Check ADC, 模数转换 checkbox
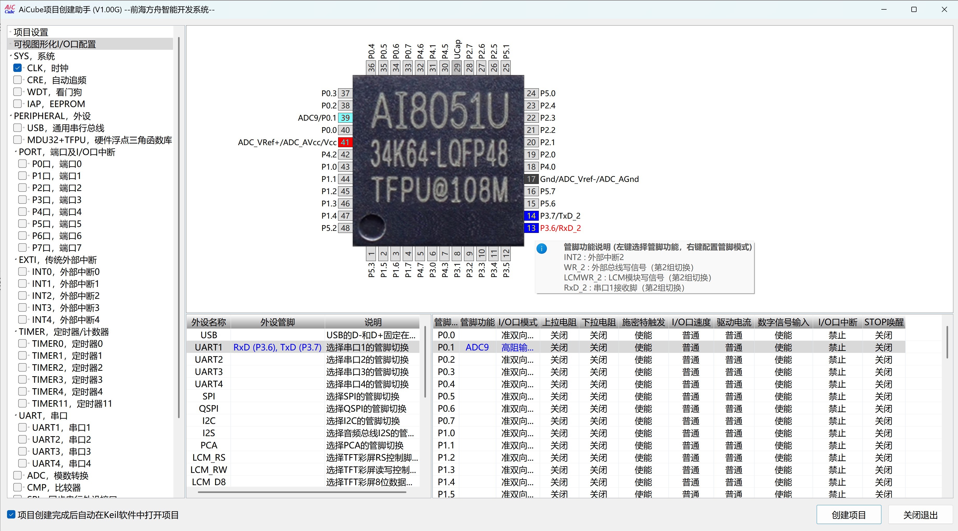This screenshot has height=531, width=958. point(17,475)
